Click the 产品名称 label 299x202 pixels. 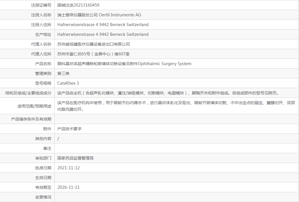tap(43, 64)
